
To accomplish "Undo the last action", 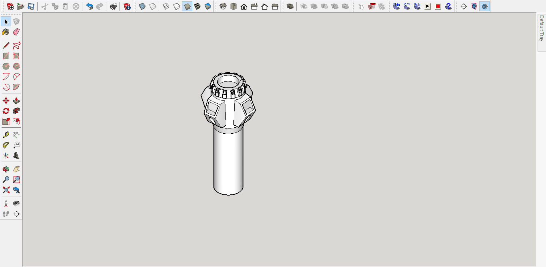I will (x=90, y=6).
